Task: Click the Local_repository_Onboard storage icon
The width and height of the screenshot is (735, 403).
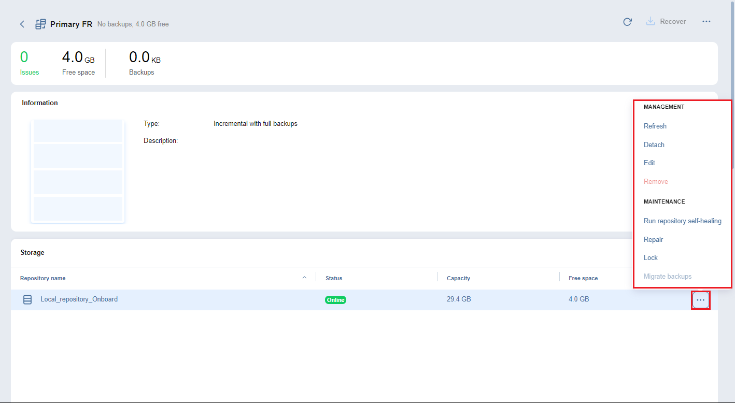Action: (x=27, y=299)
